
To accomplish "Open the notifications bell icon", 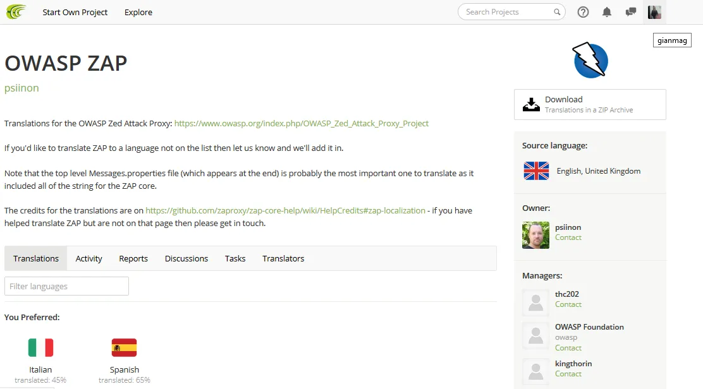I will tap(607, 12).
